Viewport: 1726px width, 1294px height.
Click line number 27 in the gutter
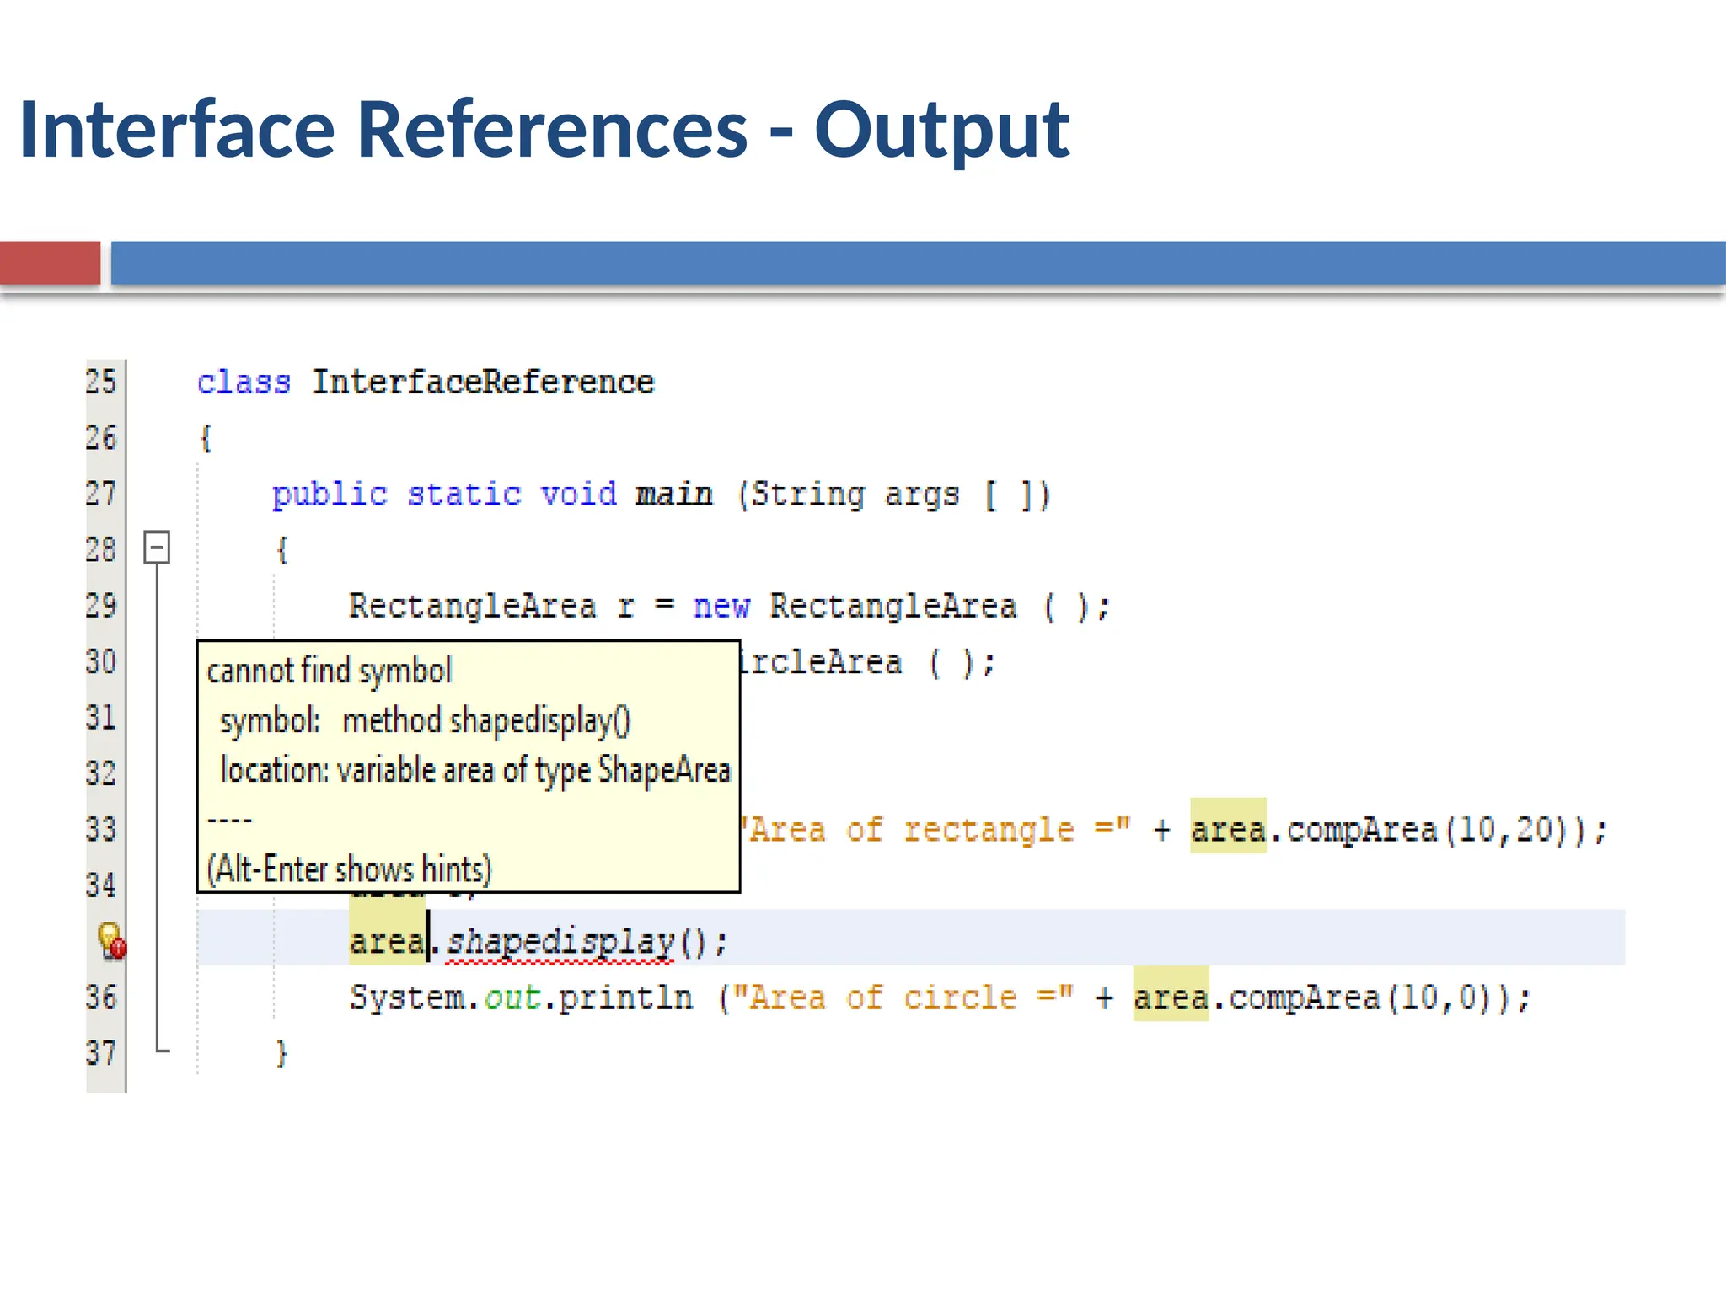[x=101, y=493]
